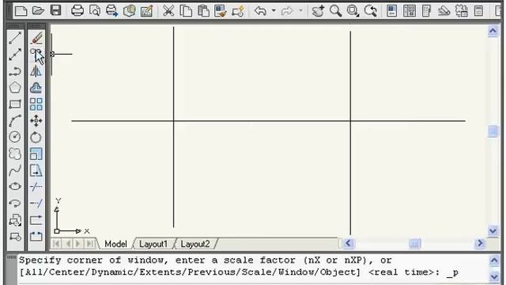Click Zoom Previous icon
Screen dimensions: 506x285
tap(371, 11)
